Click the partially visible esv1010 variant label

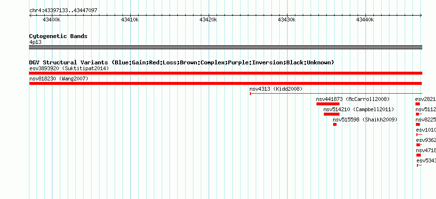point(426,130)
